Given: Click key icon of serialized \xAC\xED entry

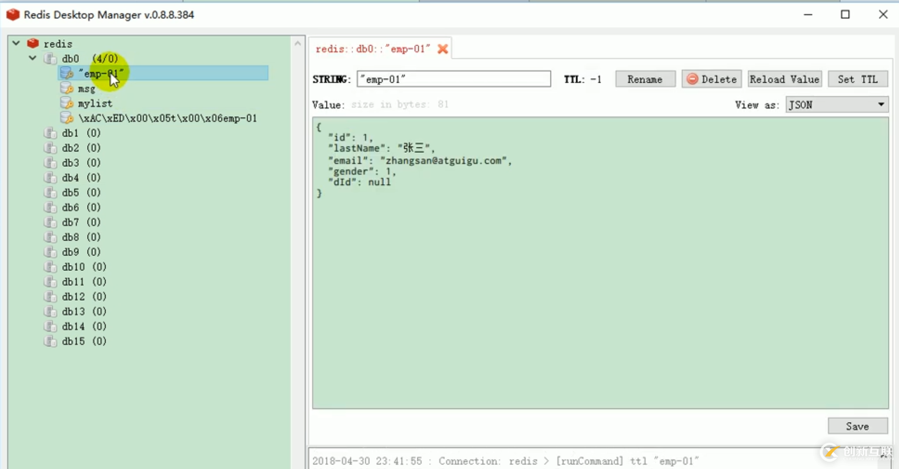Looking at the screenshot, I should [66, 118].
